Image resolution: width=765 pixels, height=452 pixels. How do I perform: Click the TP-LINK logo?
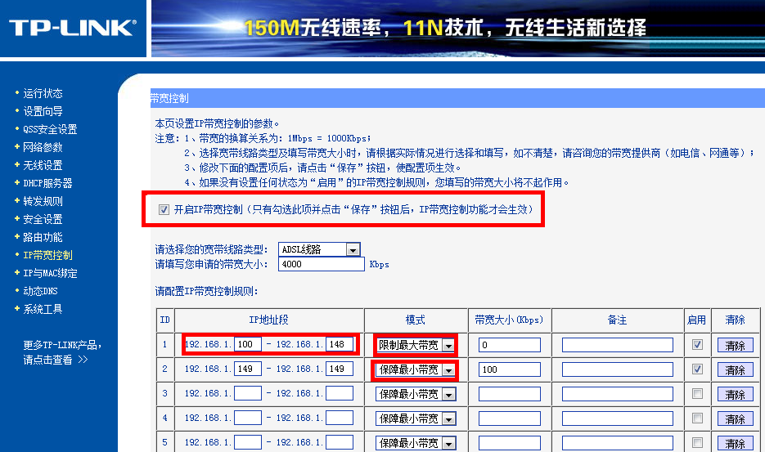coord(72,28)
